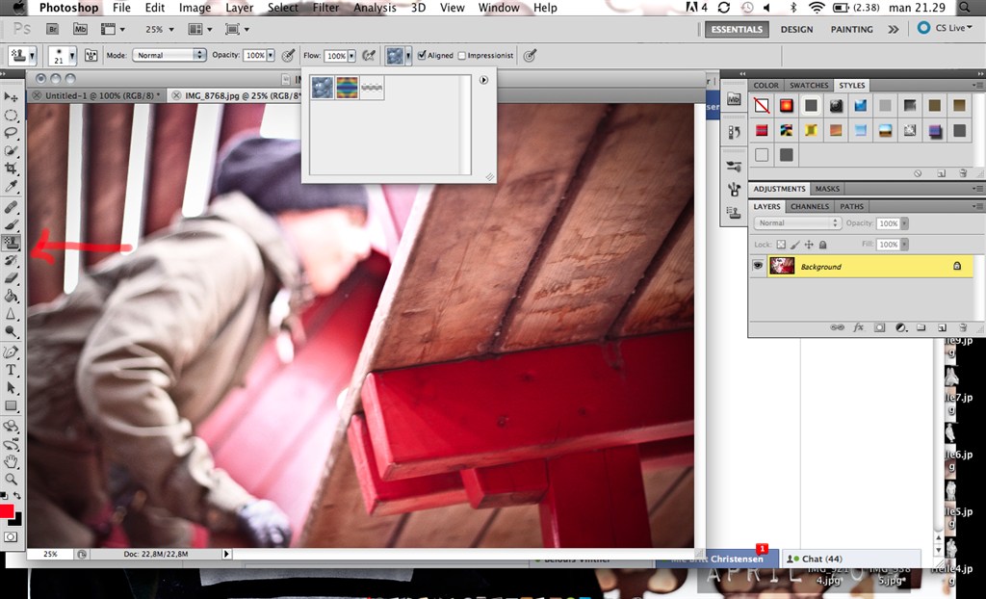The image size is (986, 599).
Task: Launch Adobe Bridge from application bar
Action: pos(52,29)
